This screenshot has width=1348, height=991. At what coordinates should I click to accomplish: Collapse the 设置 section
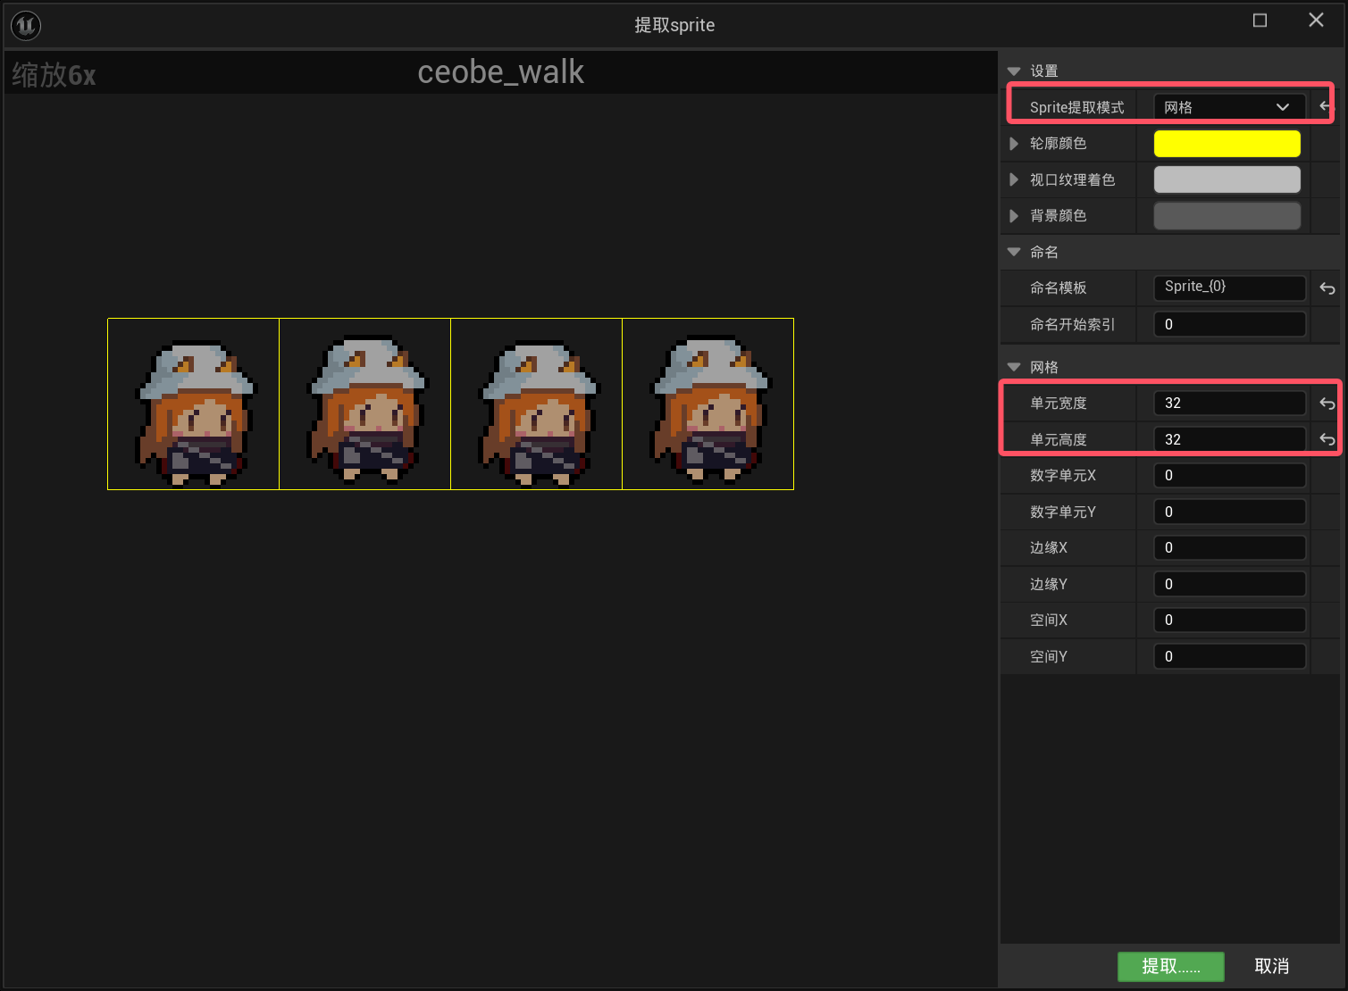[1014, 71]
